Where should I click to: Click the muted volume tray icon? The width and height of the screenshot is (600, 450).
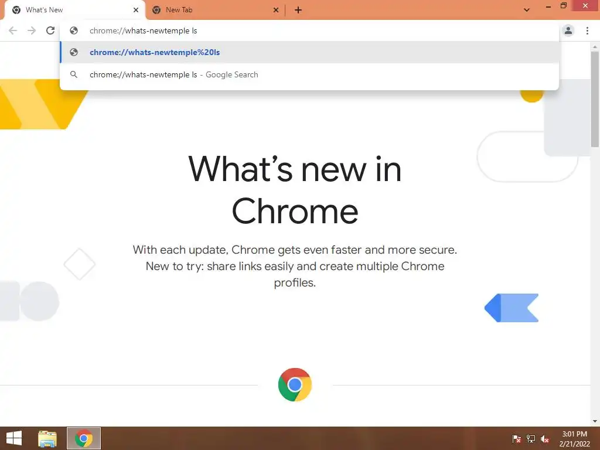(545, 439)
